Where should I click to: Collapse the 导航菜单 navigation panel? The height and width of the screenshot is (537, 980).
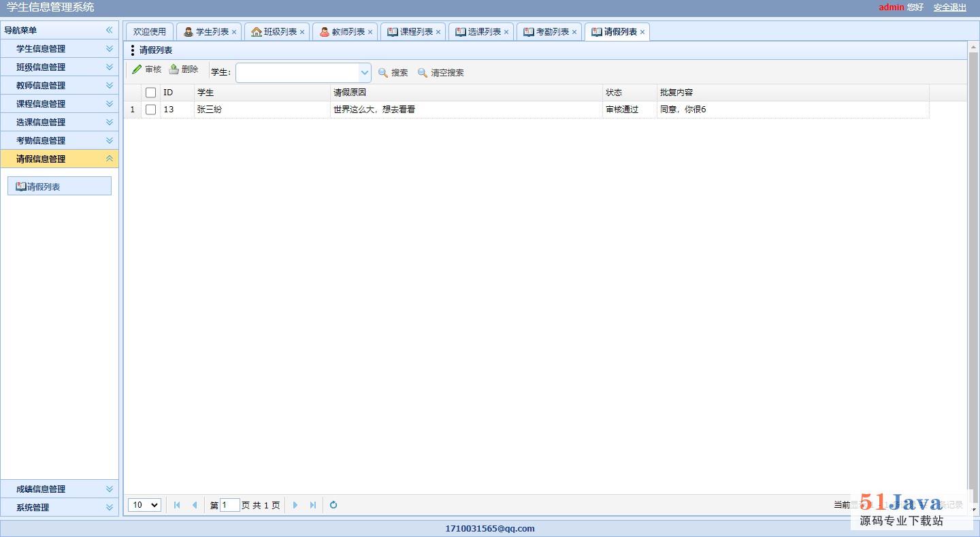click(109, 30)
